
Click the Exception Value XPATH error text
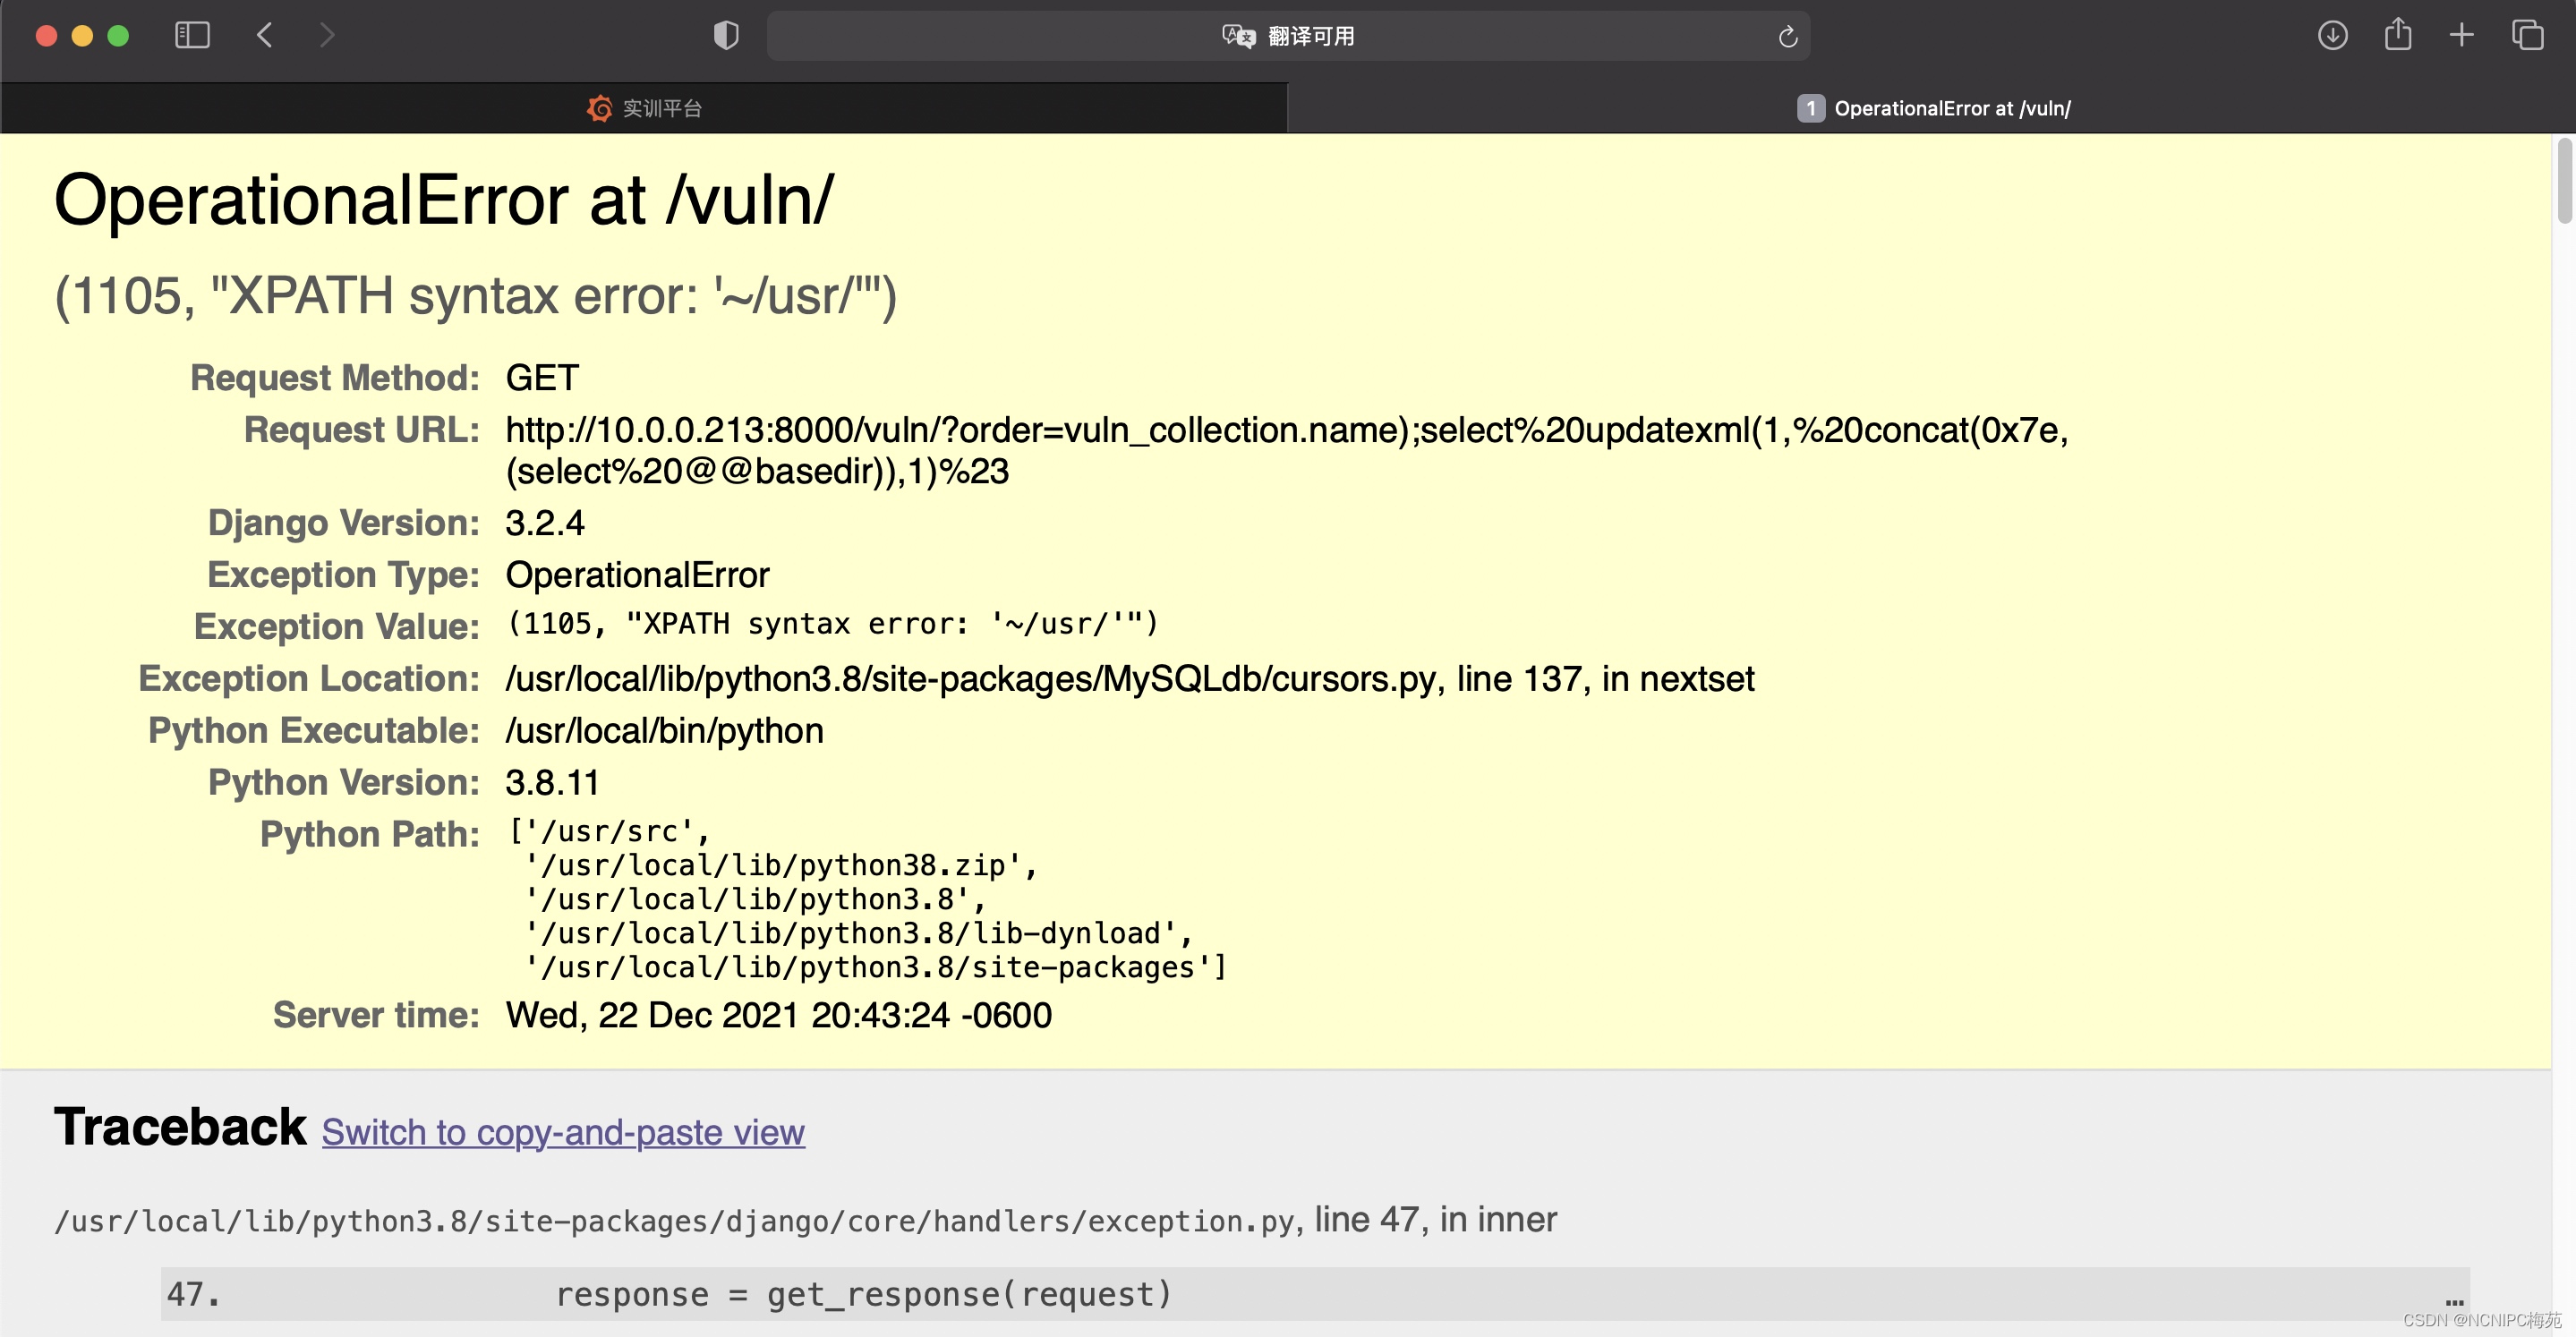coord(832,624)
